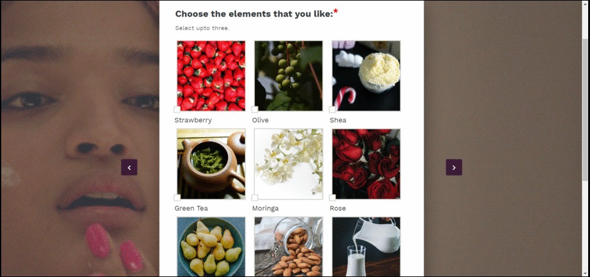590x277 pixels.
Task: Pick the green tea teapot picture
Action: click(211, 164)
